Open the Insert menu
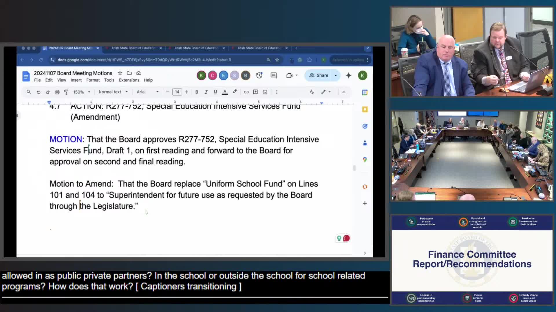This screenshot has width=556, height=312. pyautogui.click(x=76, y=80)
